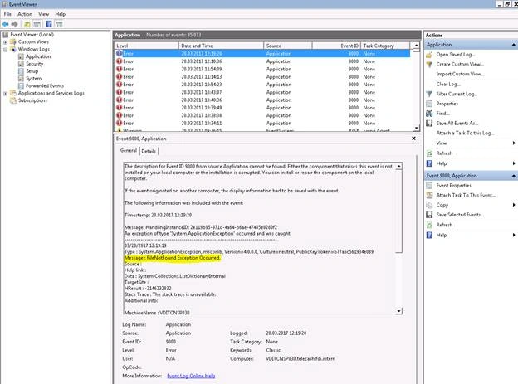Click the Event Properties icon

429,186
